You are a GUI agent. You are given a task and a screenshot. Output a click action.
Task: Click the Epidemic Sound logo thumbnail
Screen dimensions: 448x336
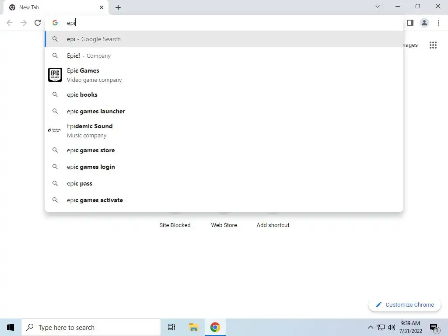click(55, 130)
